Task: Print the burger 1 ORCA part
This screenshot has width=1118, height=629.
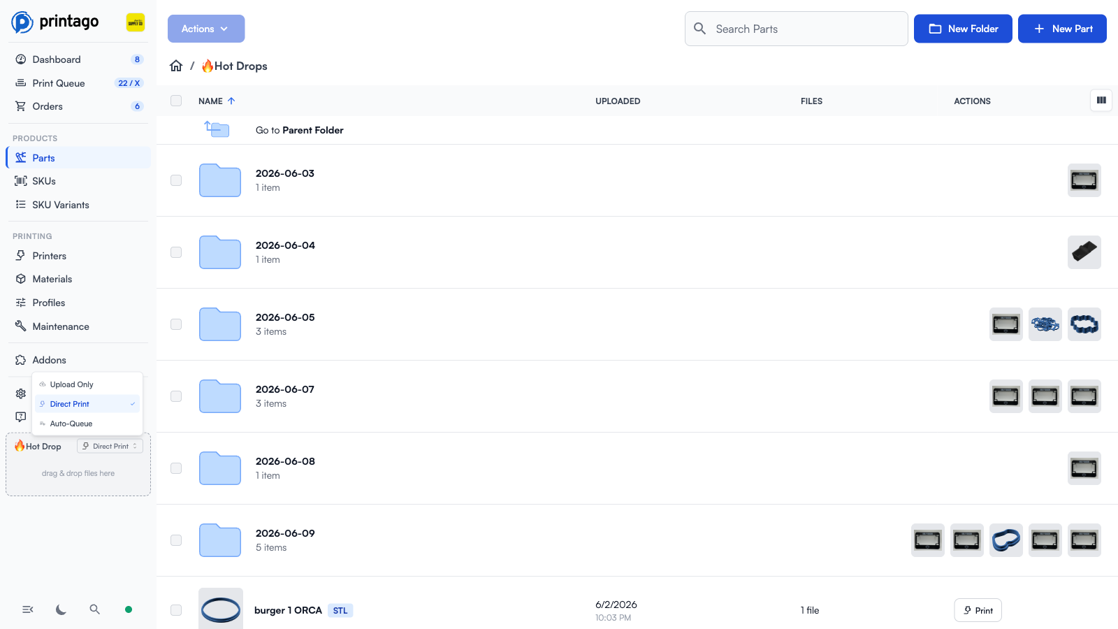Action: tap(978, 610)
